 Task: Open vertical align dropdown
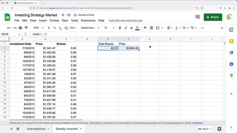coord(178,28)
